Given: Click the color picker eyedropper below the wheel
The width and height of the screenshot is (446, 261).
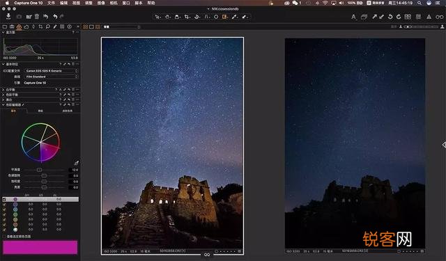Looking at the screenshot, I should click(77, 162).
